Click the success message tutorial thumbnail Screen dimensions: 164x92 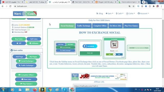pos(139,48)
